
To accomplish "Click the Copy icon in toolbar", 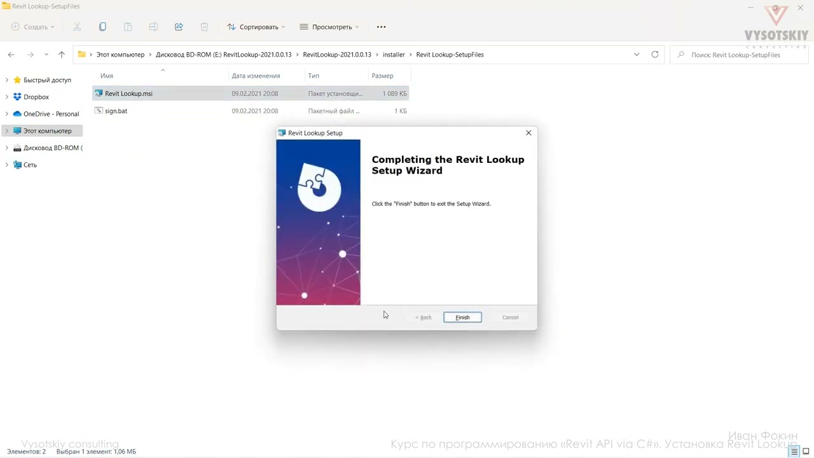I will click(x=102, y=27).
